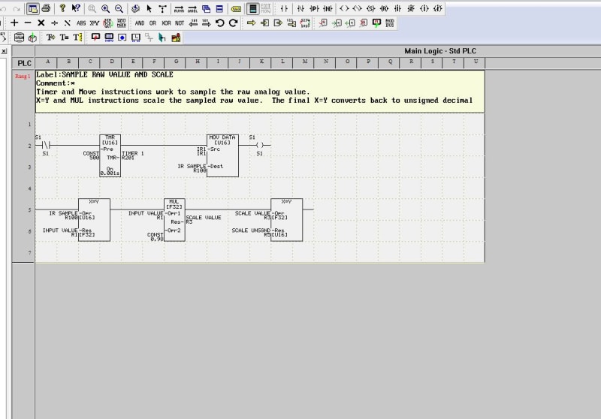Click column header U
601x419 pixels.
(476, 62)
